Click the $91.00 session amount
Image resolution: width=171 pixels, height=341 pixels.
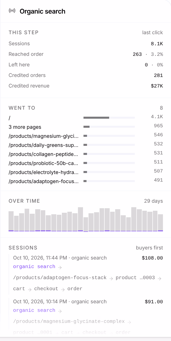(x=154, y=302)
